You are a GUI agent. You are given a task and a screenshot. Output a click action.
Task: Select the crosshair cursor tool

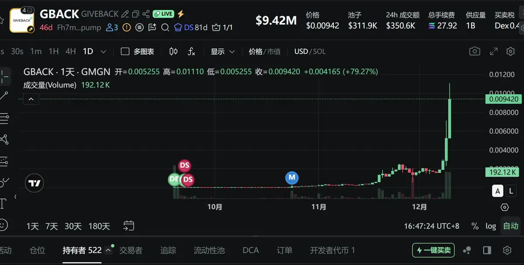(x=4, y=76)
